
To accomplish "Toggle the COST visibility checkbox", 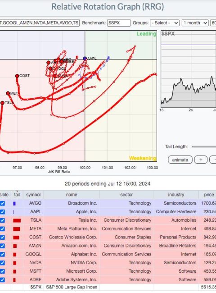I will 2,237.
